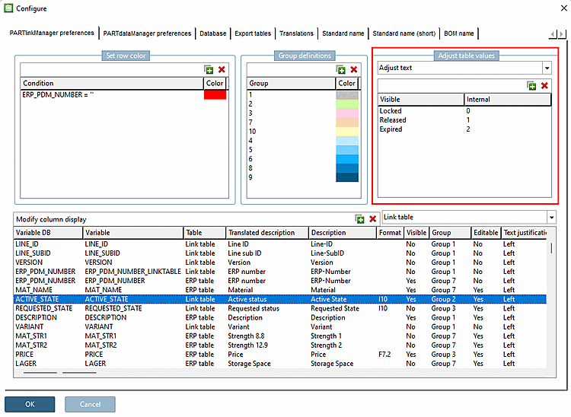Delete group using red X in Group definitions
The image size is (571, 417).
(x=353, y=69)
